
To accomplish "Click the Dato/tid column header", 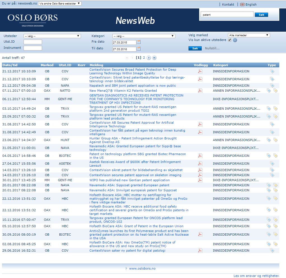I will pos(10,65).
